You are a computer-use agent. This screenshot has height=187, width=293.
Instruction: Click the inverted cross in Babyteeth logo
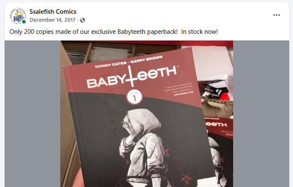[x=131, y=76]
